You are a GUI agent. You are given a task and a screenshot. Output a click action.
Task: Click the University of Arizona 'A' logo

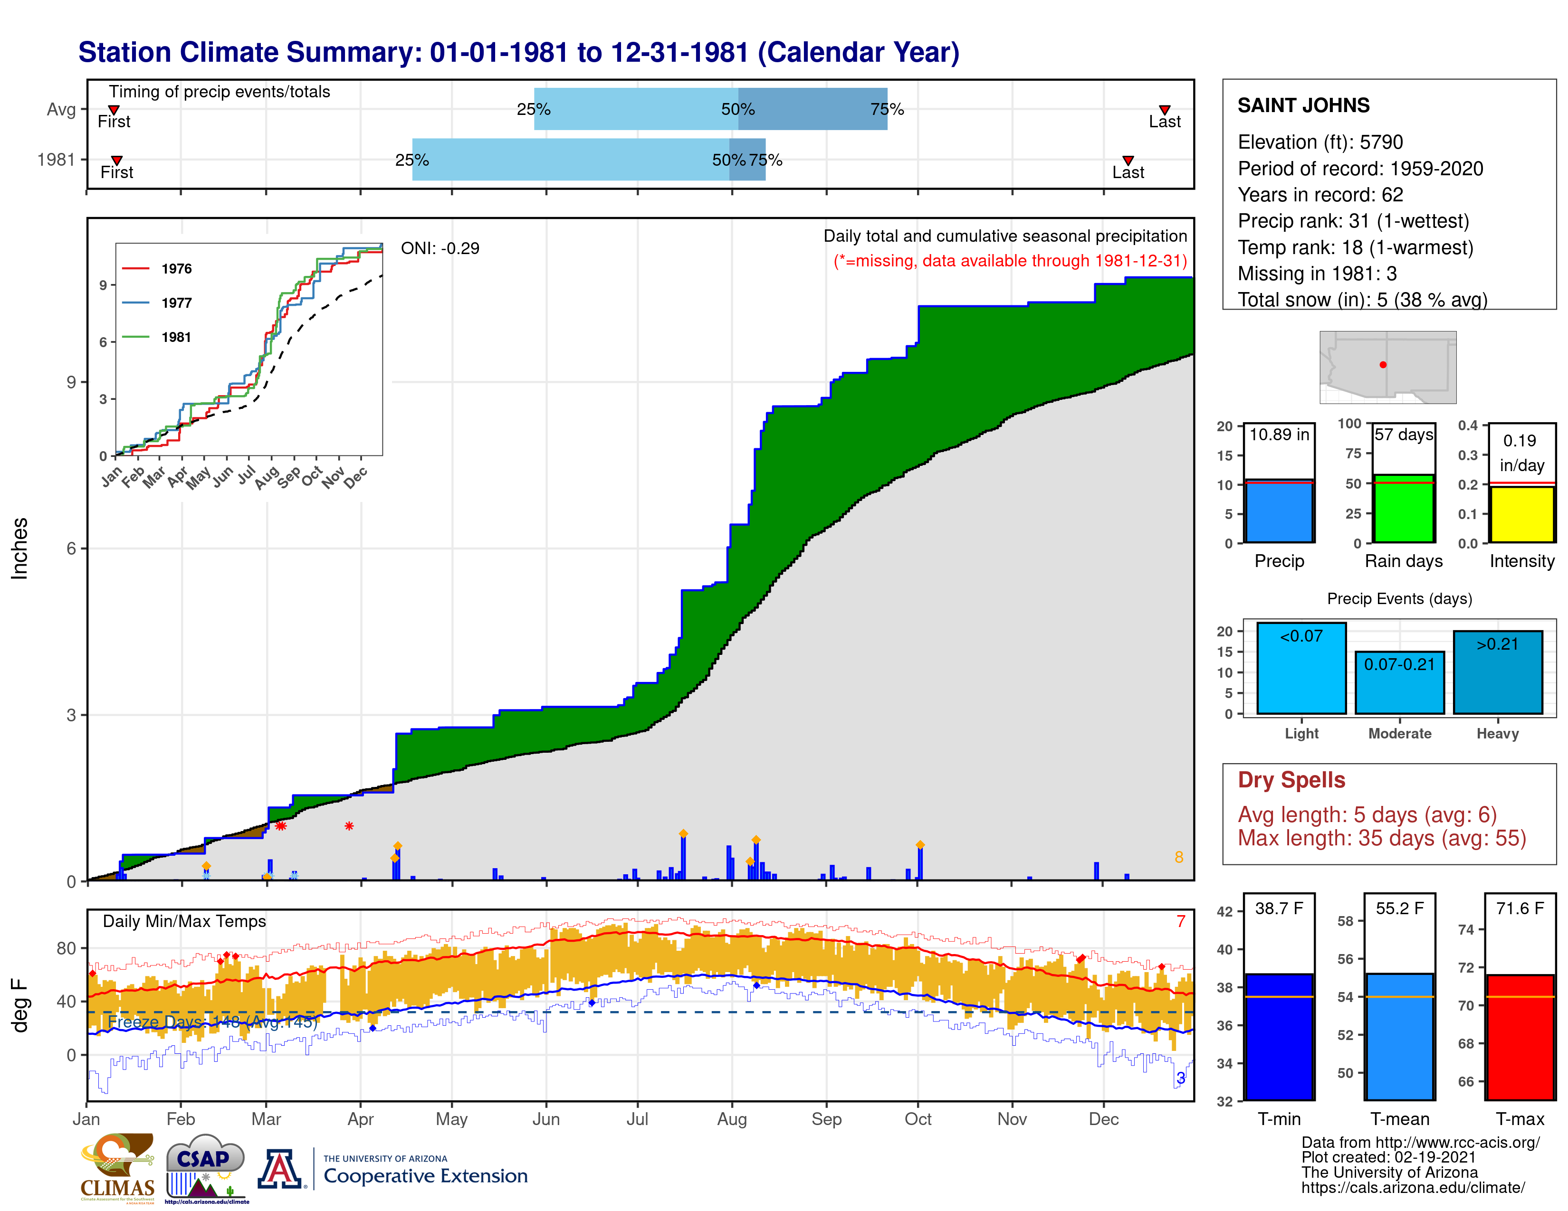click(281, 1169)
